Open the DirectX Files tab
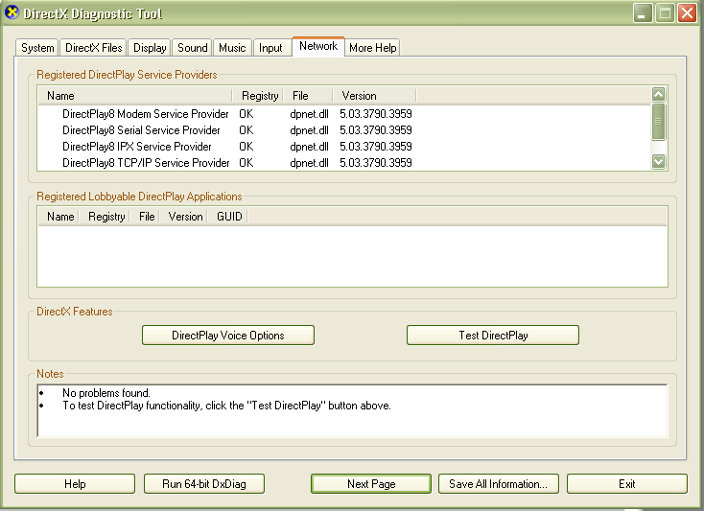 [93, 48]
